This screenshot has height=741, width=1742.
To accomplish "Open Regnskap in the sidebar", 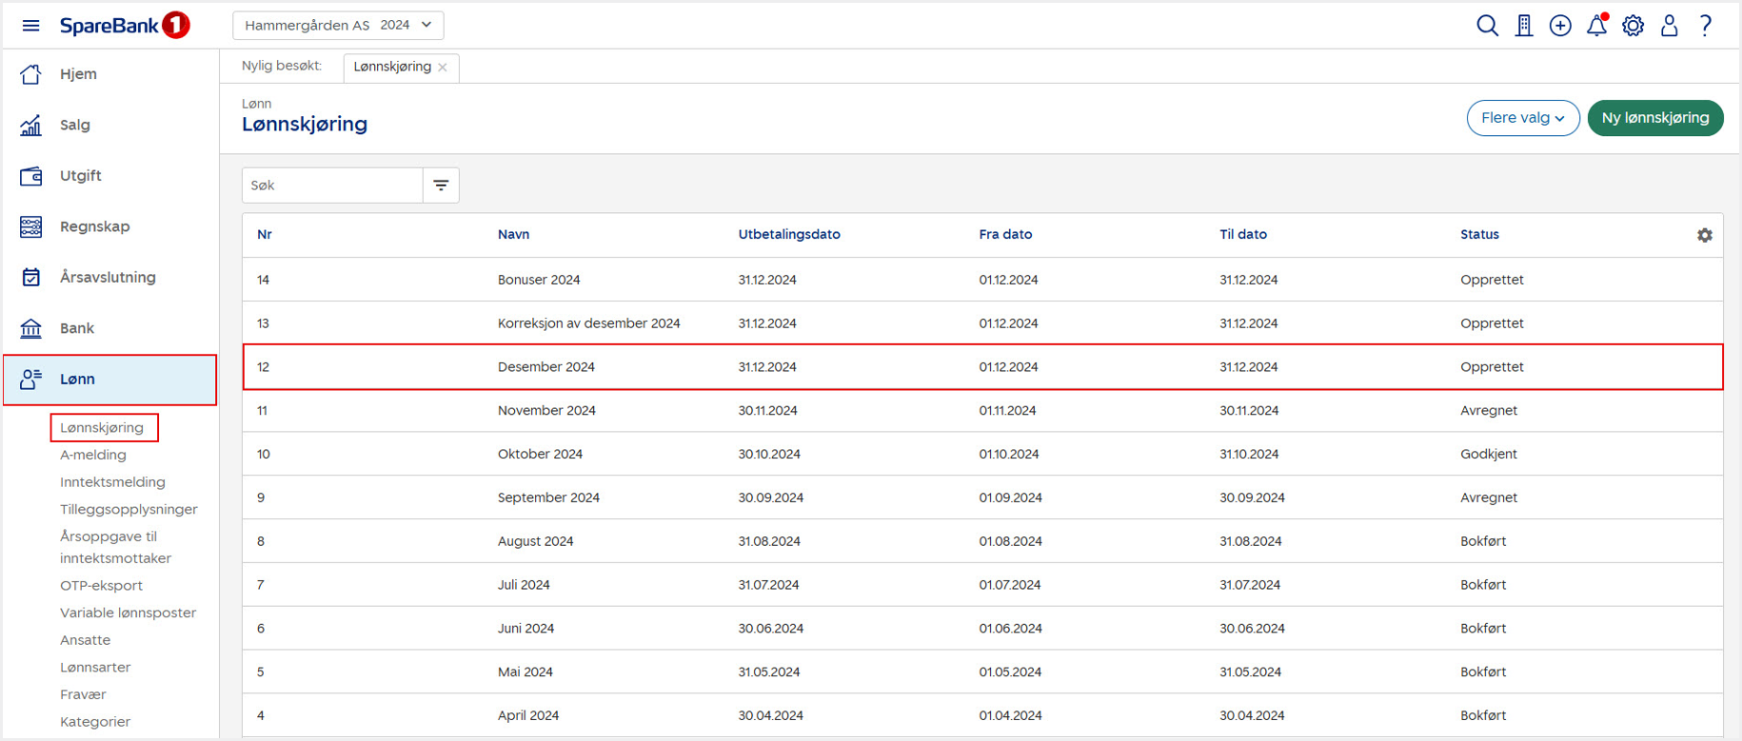I will (94, 226).
